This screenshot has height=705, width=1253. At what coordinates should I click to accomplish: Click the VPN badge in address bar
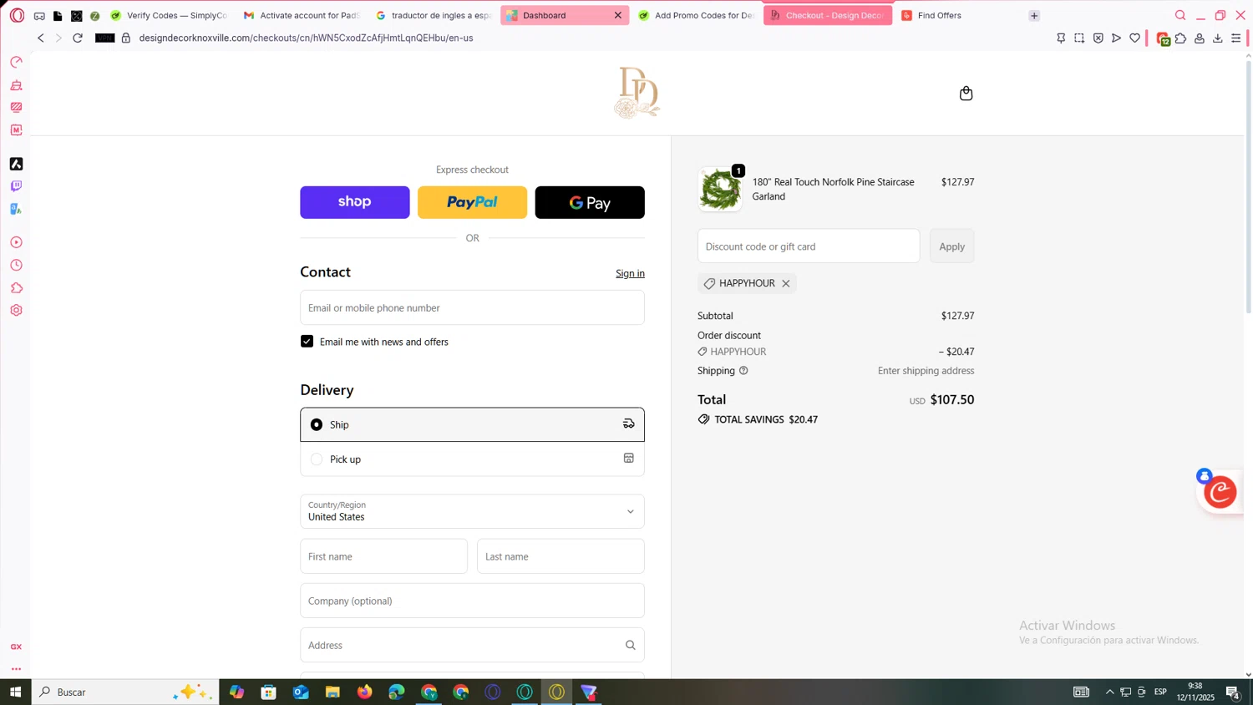(104, 38)
